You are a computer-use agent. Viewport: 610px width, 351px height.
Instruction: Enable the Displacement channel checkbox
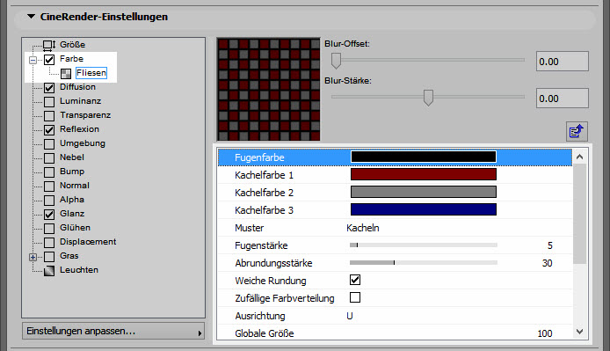tap(49, 242)
